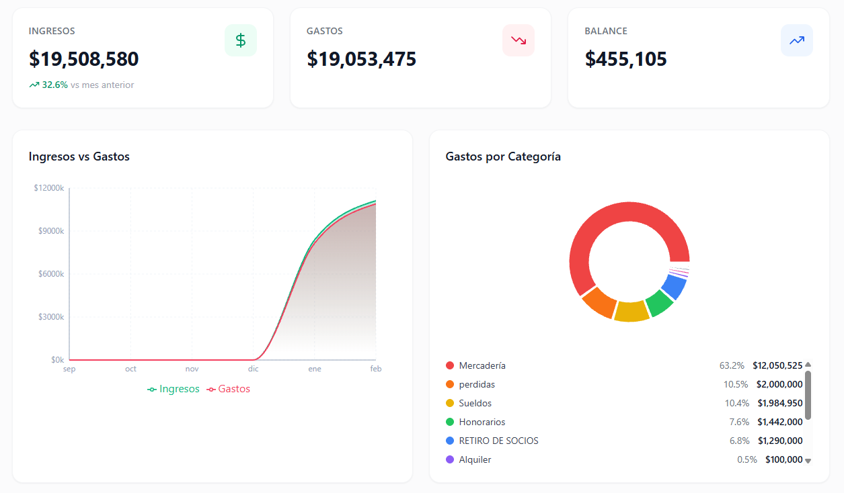Image resolution: width=844 pixels, height=493 pixels.
Task: Click the $12000k y-axis label
Action: (x=49, y=188)
